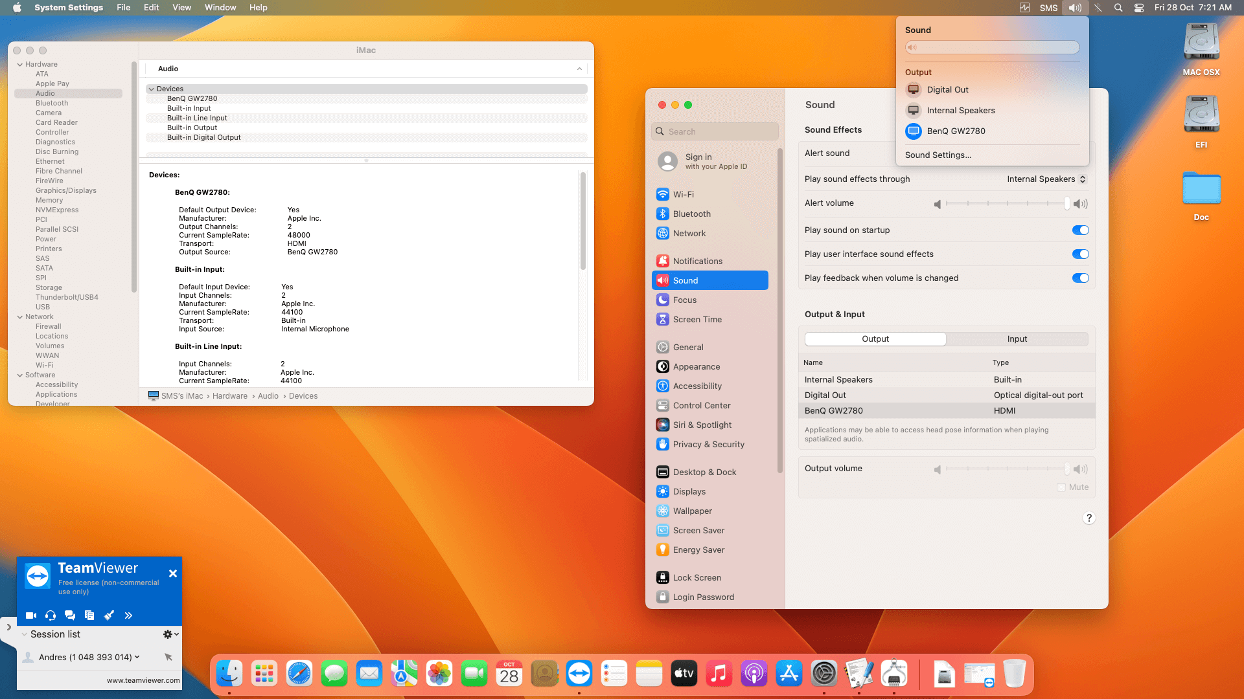Click TeamViewer headset audio icon
The width and height of the screenshot is (1244, 699).
pos(51,616)
